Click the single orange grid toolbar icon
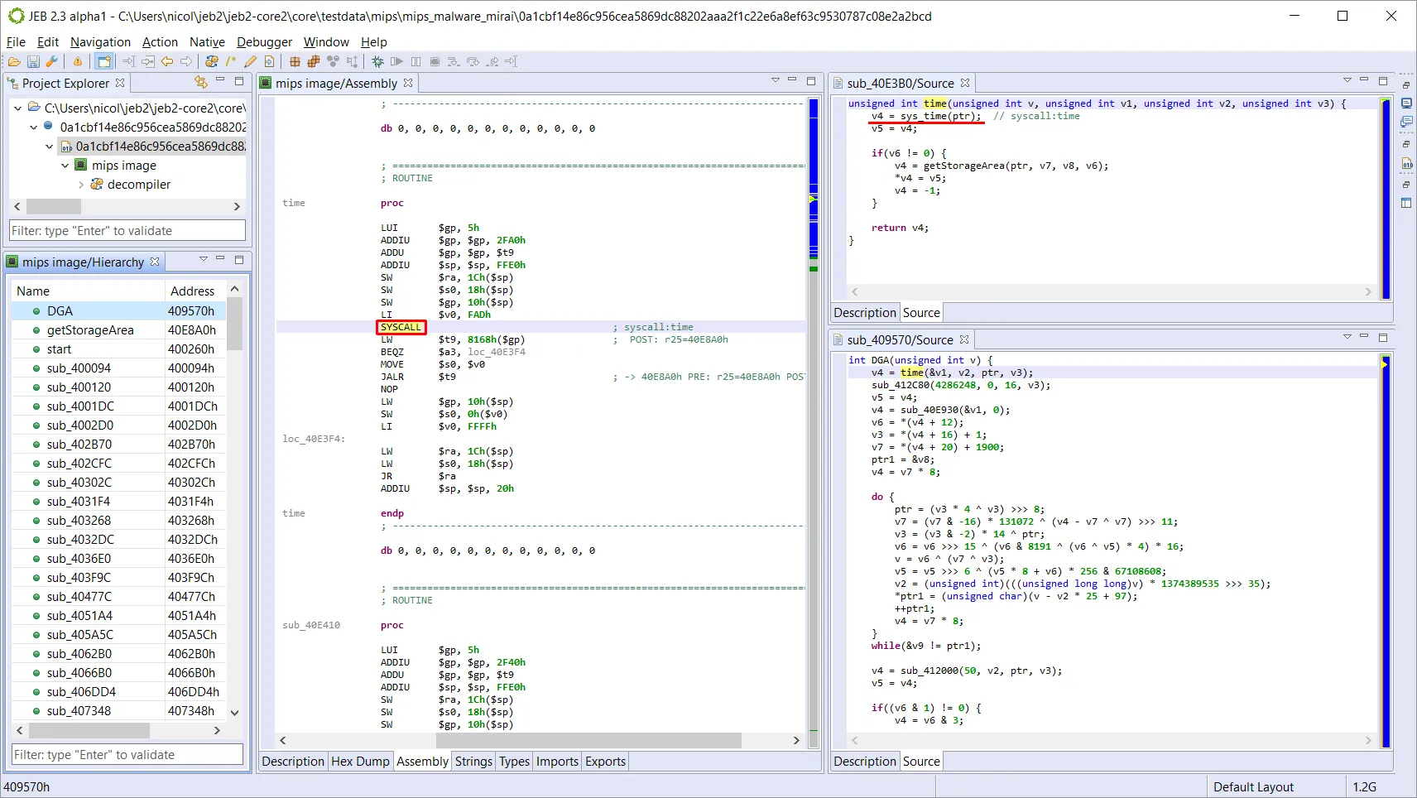The height and width of the screenshot is (798, 1417). 295,61
